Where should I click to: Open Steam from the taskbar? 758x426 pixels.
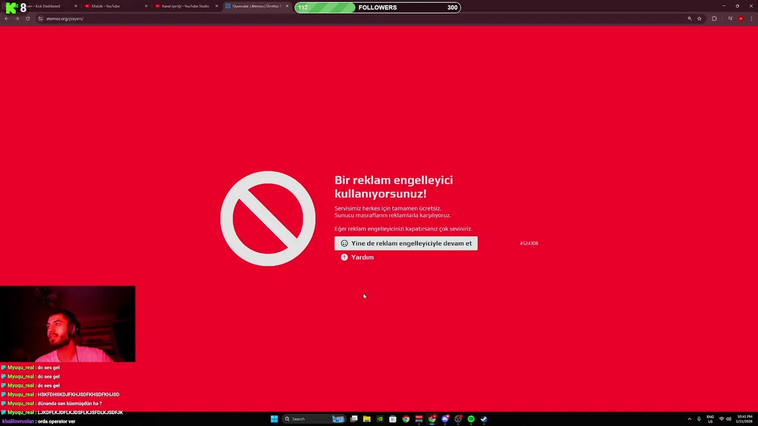coord(484,419)
